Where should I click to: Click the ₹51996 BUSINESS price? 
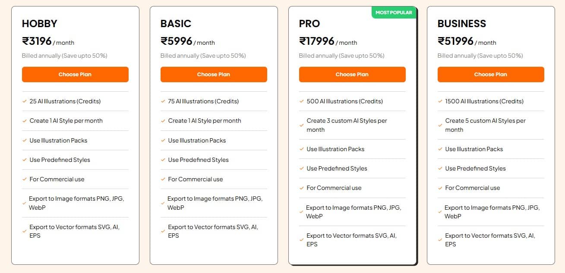point(467,41)
